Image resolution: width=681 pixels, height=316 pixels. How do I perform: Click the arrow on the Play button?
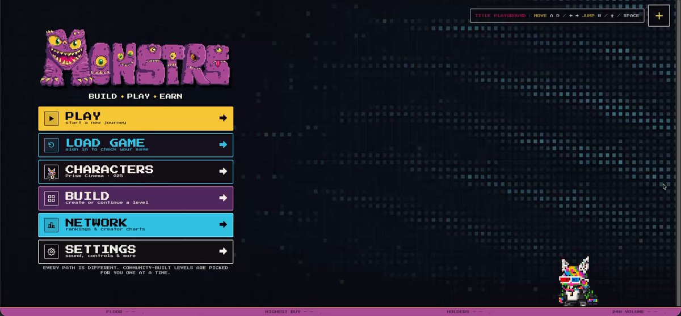point(223,118)
